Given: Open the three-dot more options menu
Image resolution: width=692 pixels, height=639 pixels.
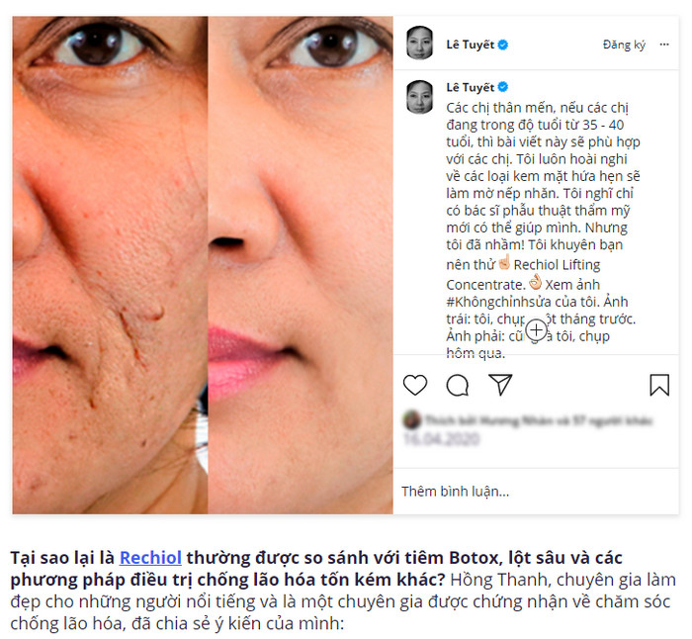Looking at the screenshot, I should [x=664, y=45].
